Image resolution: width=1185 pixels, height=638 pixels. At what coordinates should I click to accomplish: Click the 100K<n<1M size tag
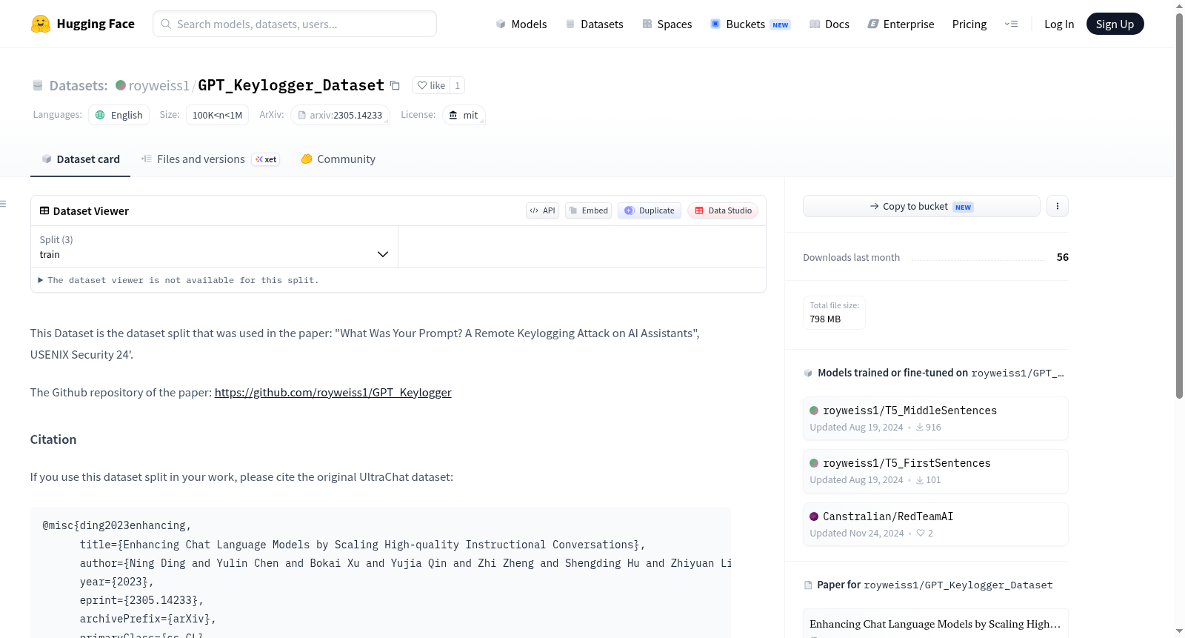click(217, 115)
